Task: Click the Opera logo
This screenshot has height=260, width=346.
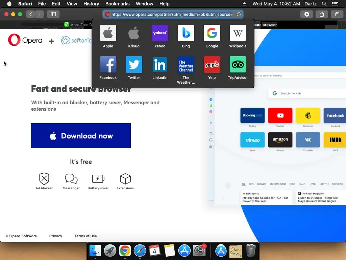Action: (x=25, y=40)
